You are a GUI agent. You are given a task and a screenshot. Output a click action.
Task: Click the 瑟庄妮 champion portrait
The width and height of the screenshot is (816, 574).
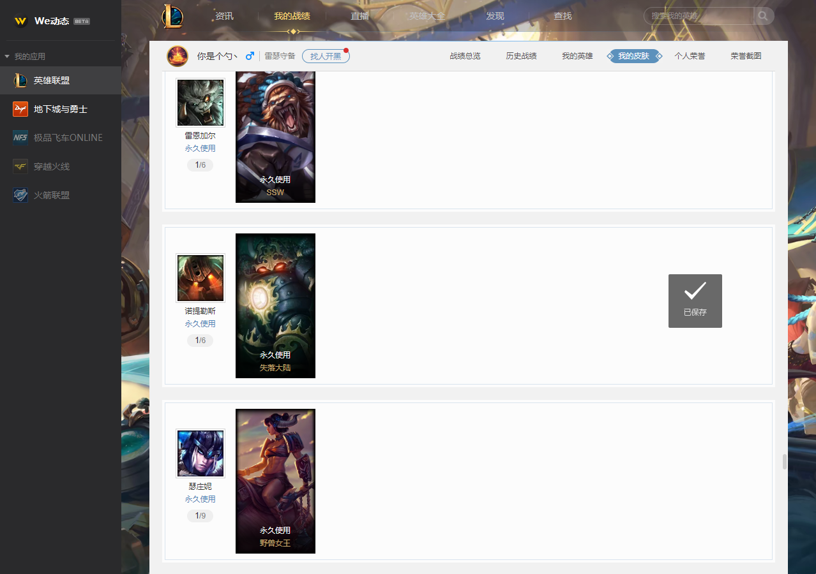(200, 453)
